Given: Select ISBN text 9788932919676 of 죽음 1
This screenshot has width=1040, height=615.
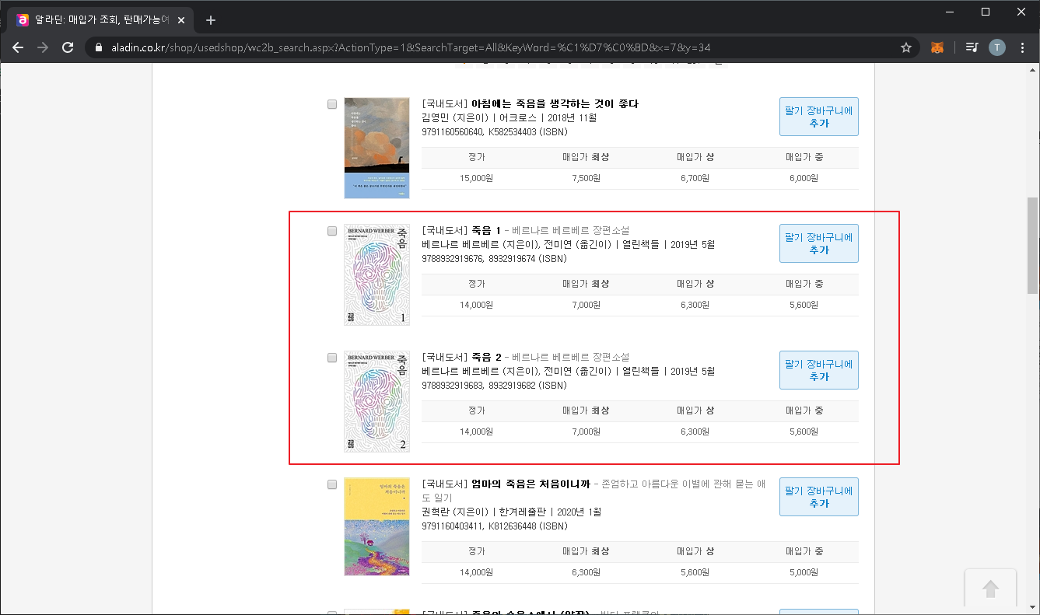Looking at the screenshot, I should tap(453, 258).
